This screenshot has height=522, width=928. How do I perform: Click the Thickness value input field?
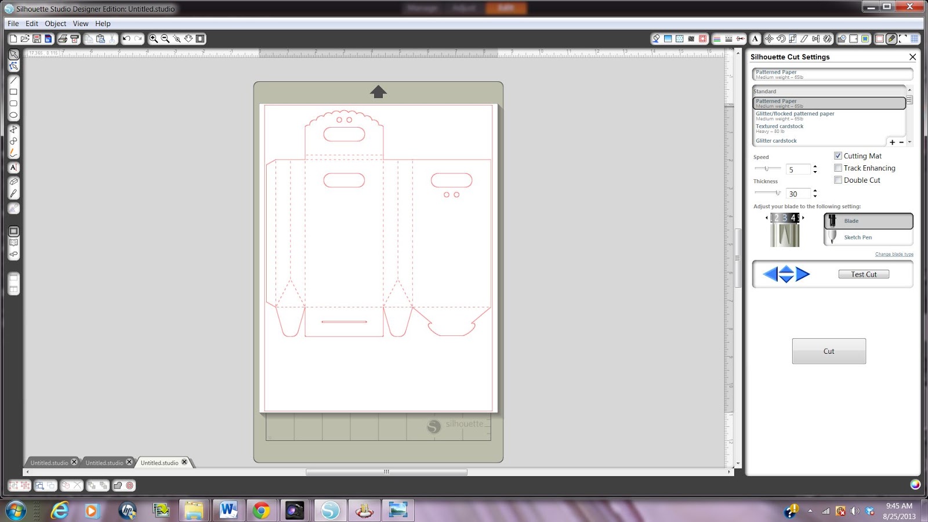coord(798,194)
